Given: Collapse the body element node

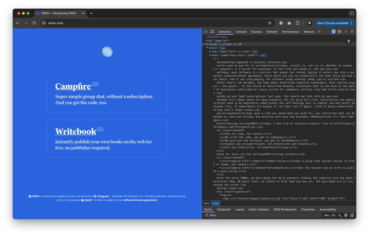Looking at the screenshot, I should pyautogui.click(x=207, y=48).
